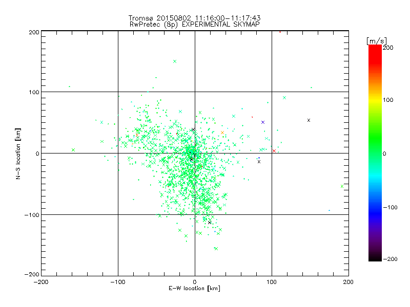The height and width of the screenshot is (307, 410).
Task: Select the RwPretec (8p) EXPERIMENTAL SKYMAP subtitle
Action: click(195, 25)
